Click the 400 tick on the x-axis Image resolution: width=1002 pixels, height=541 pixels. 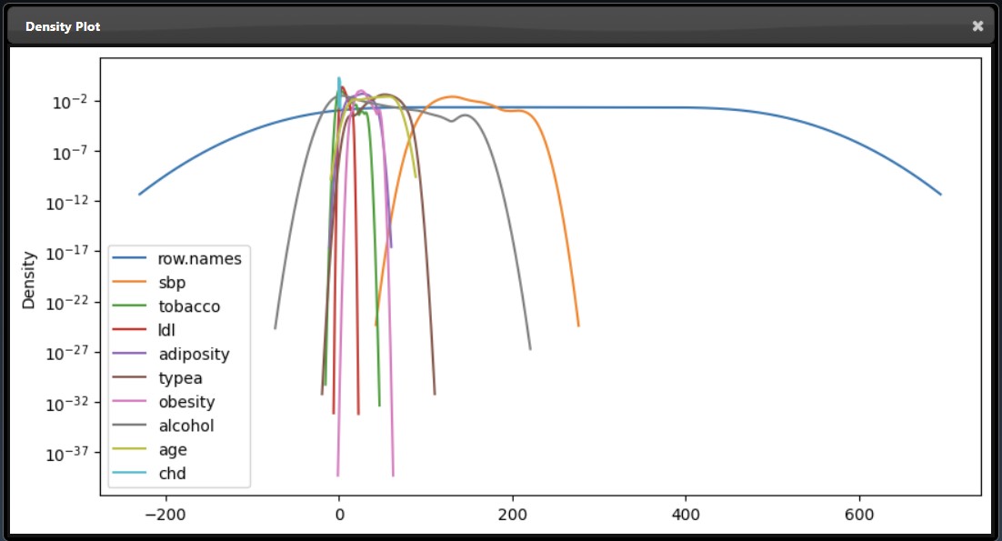686,515
